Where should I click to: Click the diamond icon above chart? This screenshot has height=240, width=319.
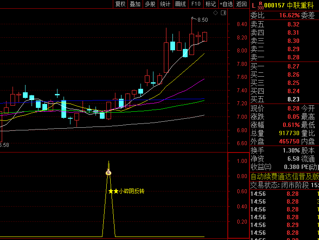[215, 13]
